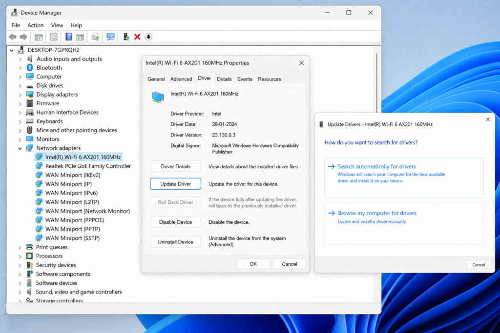Close the Wi-Fi Properties dialog

pos(301,63)
